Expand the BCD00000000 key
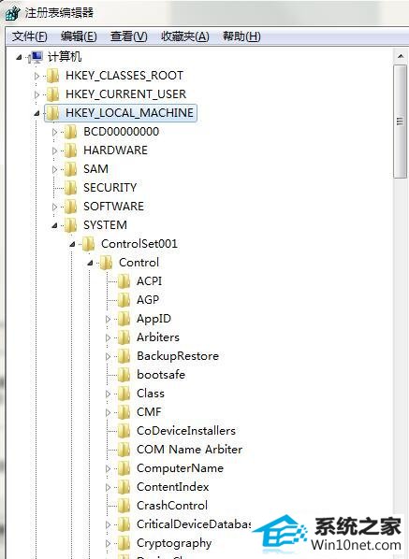Screen dimensions: 409x559 (54, 132)
